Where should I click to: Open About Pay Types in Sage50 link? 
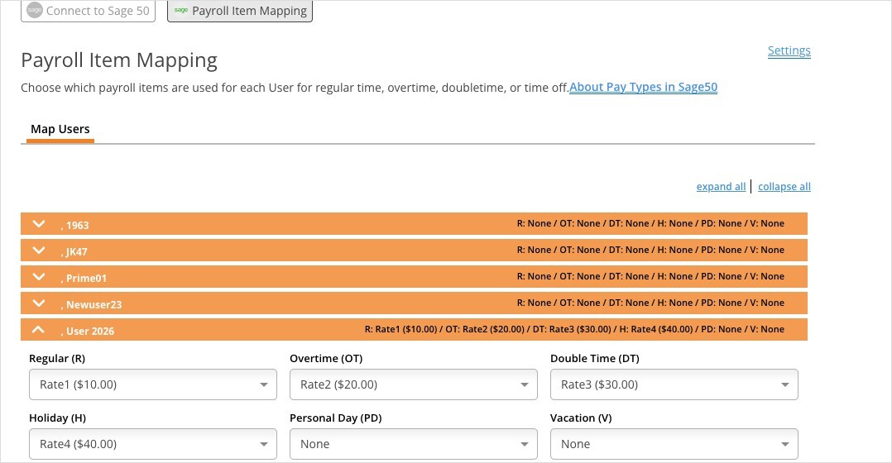pos(644,87)
